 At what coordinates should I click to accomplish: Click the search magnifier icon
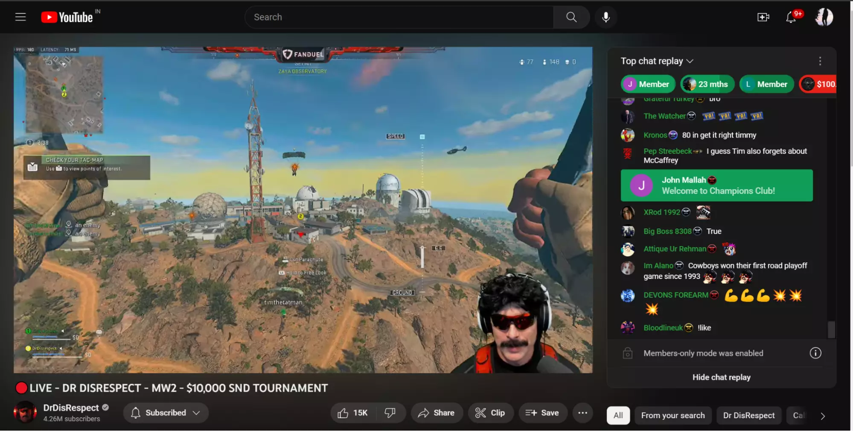pos(571,17)
